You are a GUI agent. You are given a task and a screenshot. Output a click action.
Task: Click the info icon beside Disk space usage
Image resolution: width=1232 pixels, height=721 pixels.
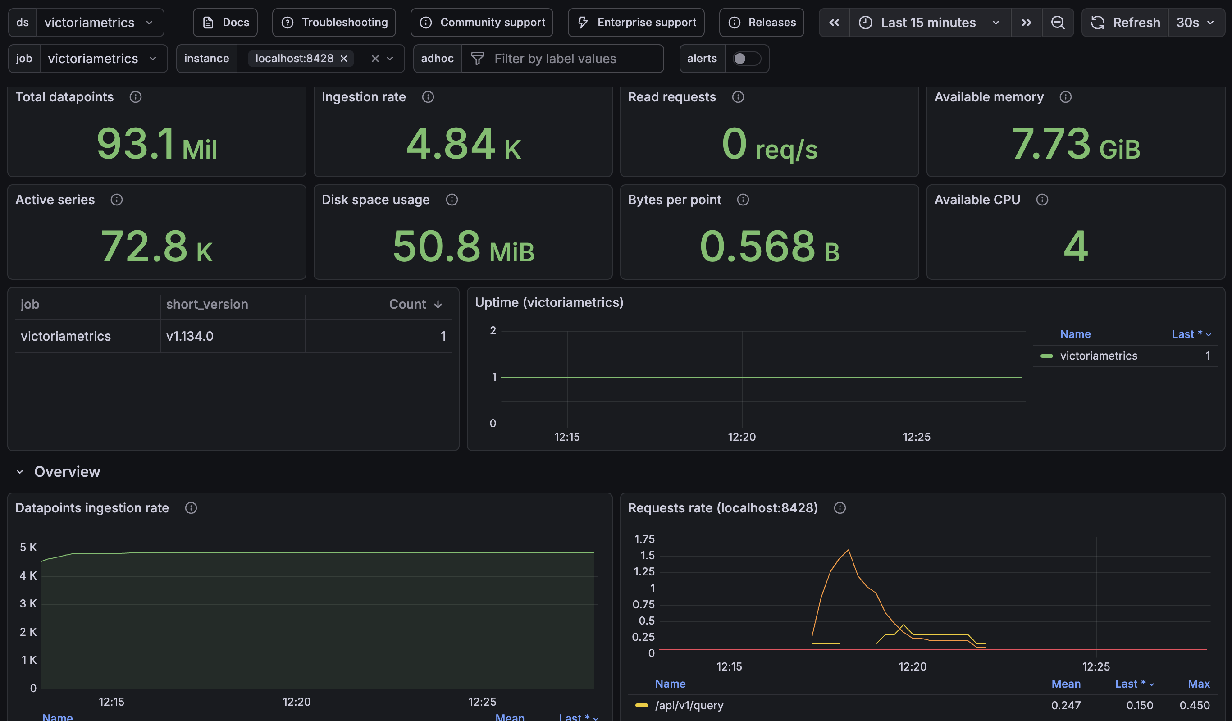[452, 200]
